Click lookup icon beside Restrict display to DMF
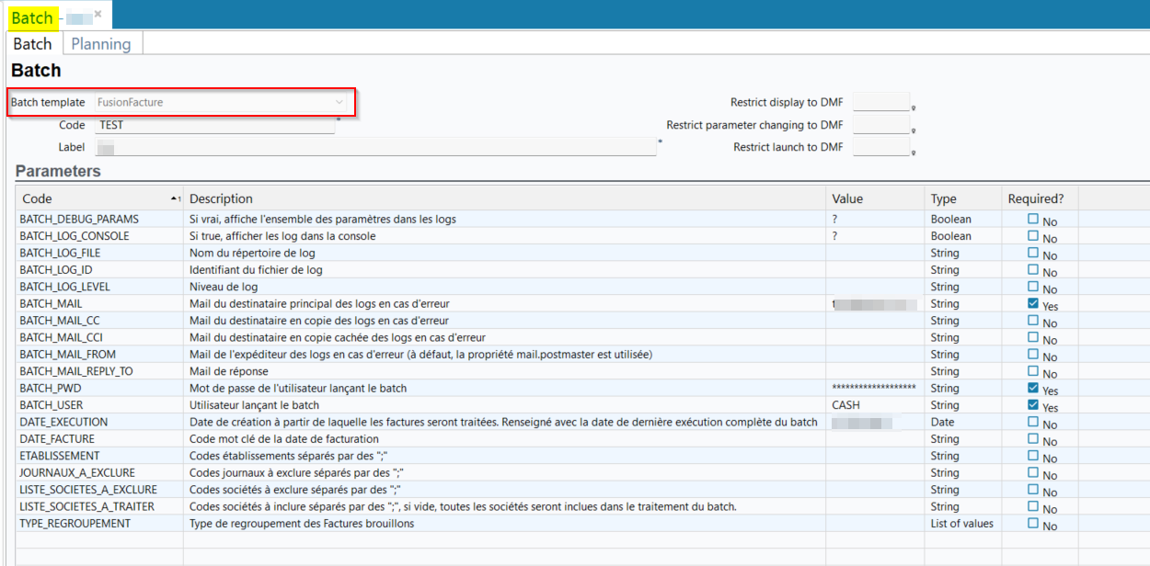The image size is (1150, 566). pos(914,108)
